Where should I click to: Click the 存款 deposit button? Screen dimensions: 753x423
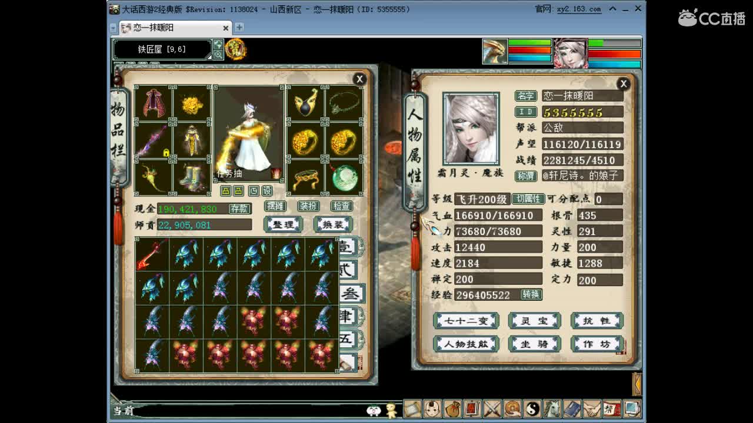(239, 209)
